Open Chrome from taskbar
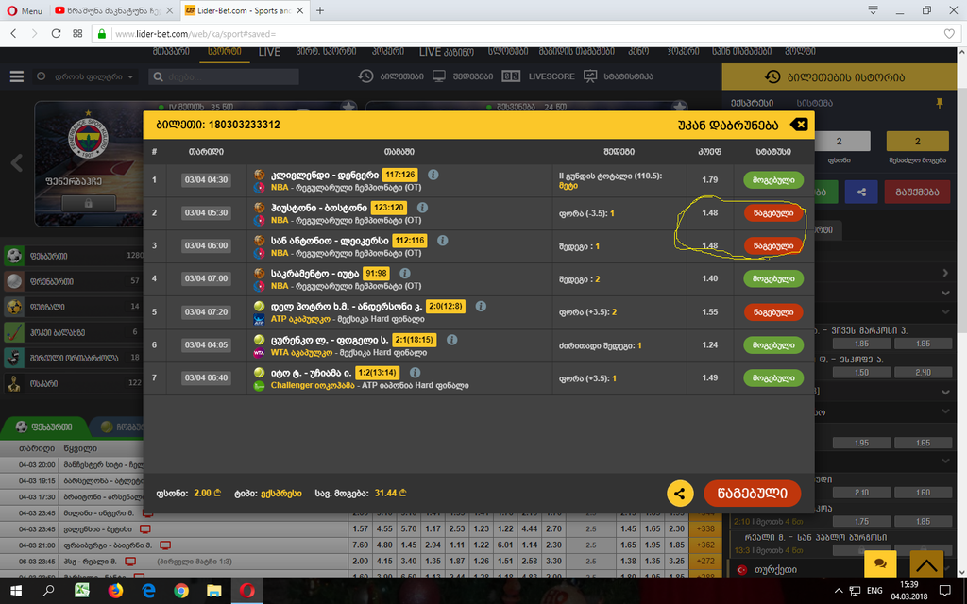 [x=181, y=591]
